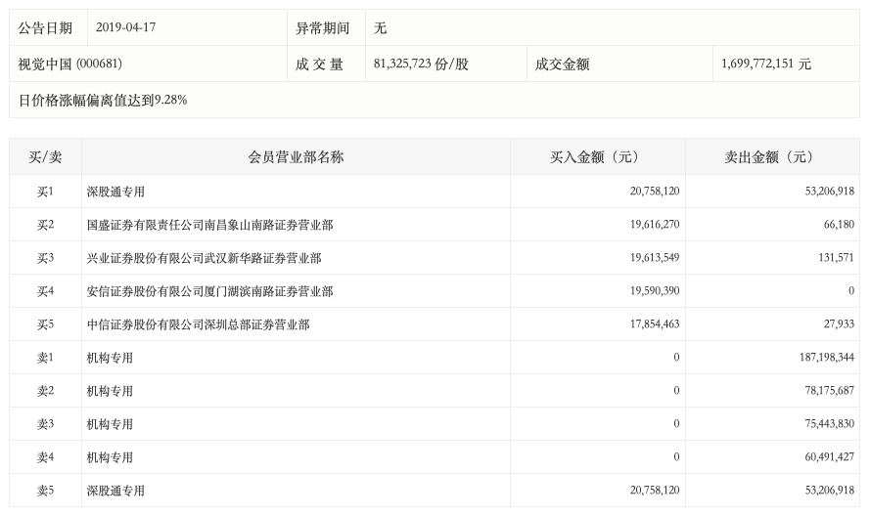This screenshot has width=870, height=516.
Task: Click the turnover amount 1,699,772,151 元
Action: click(765, 64)
